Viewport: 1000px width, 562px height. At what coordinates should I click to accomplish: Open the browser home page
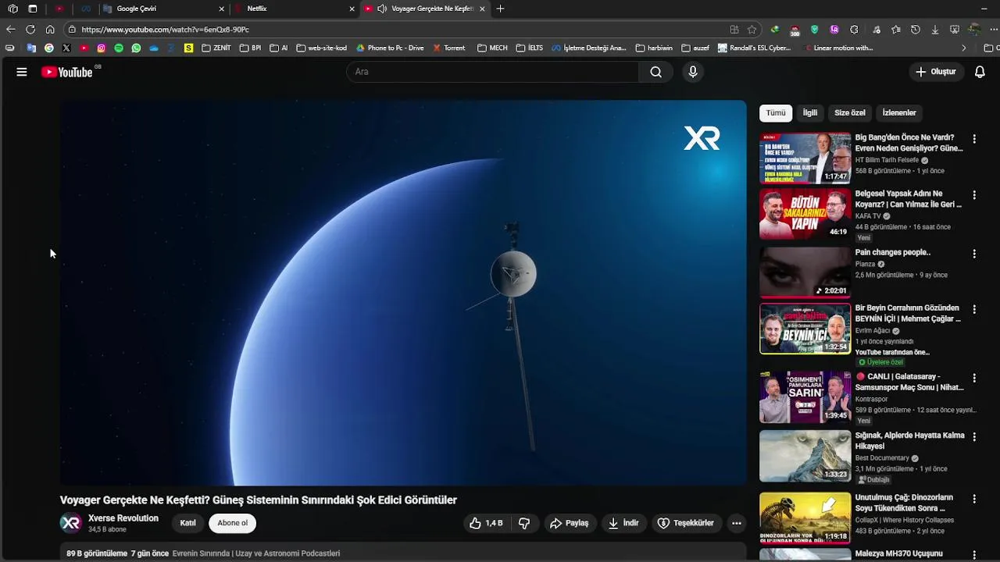click(x=50, y=29)
